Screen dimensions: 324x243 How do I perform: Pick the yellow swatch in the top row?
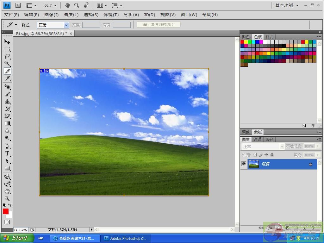click(x=246, y=42)
